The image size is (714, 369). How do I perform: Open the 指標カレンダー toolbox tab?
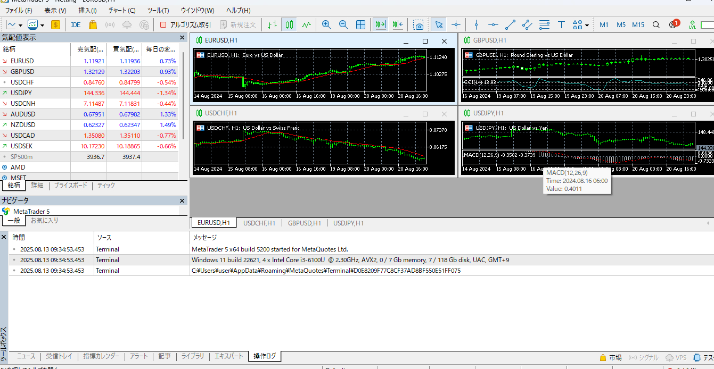[101, 356]
